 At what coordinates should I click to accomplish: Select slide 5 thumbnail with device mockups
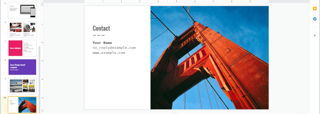[22, 11]
